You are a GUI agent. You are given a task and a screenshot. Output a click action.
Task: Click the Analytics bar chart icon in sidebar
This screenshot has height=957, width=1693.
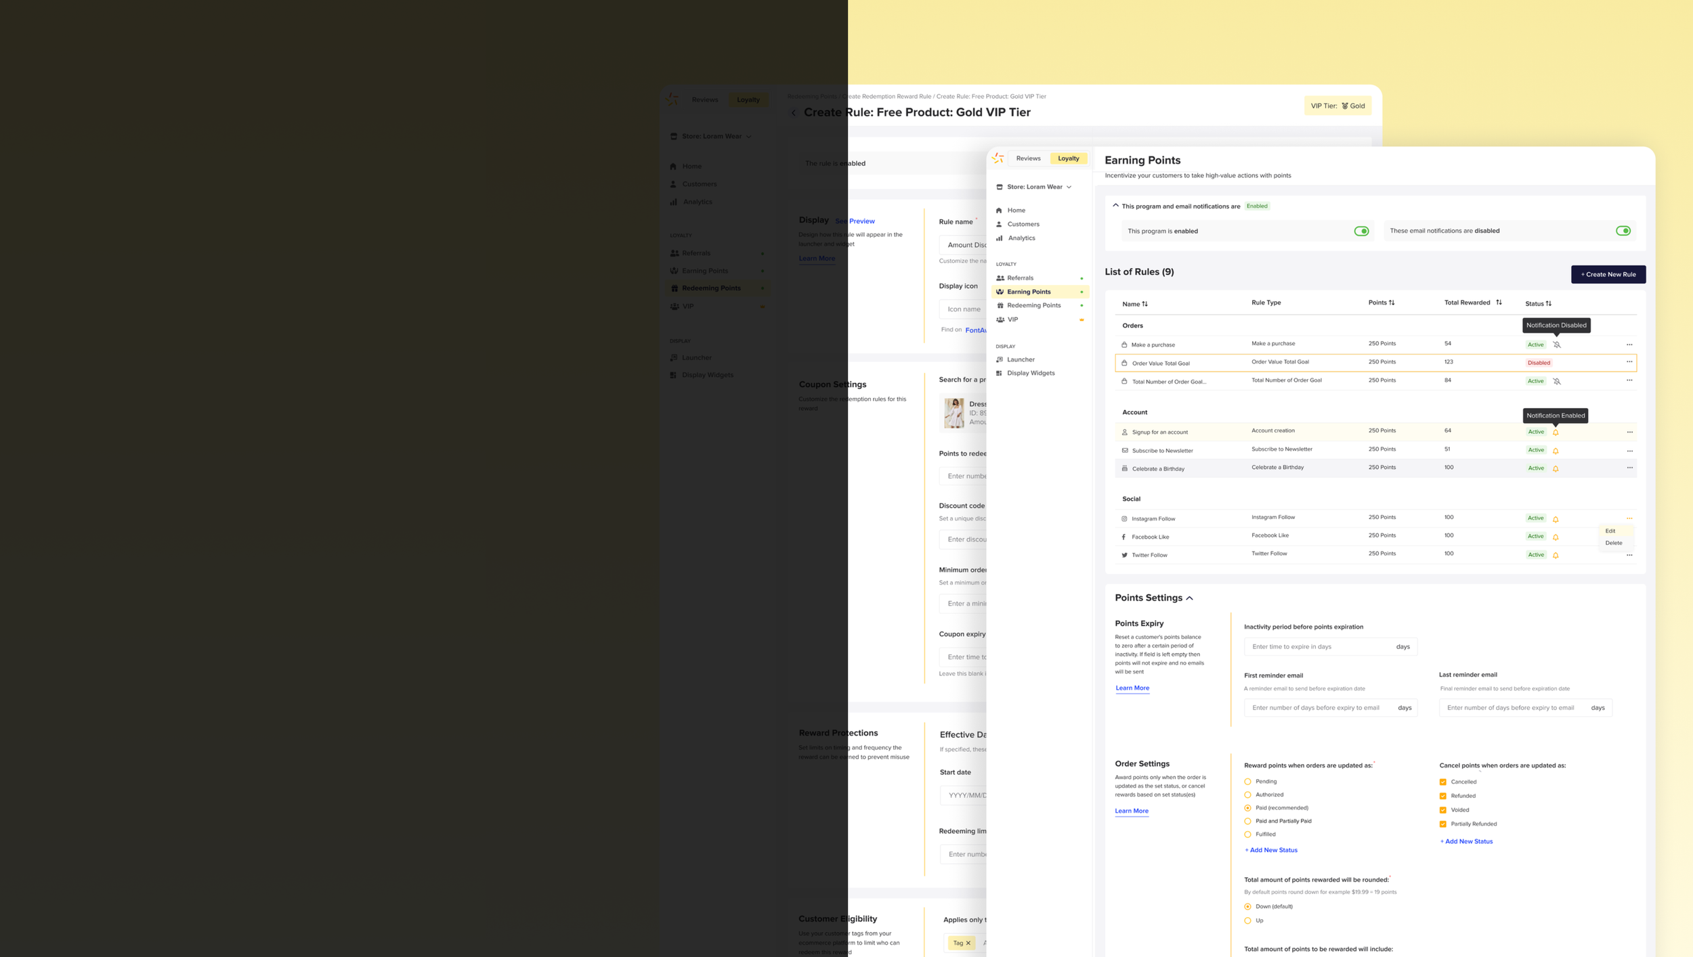1000,238
